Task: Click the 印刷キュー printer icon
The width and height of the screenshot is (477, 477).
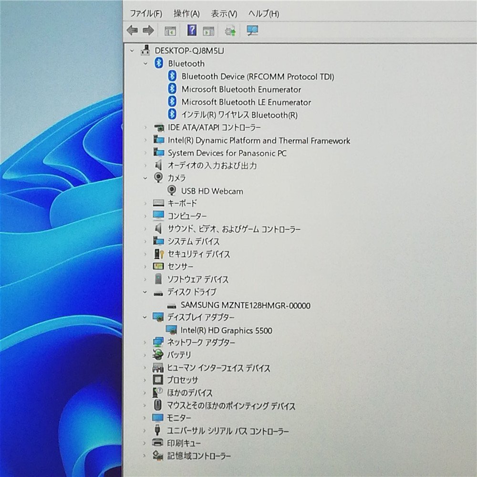Action: coord(158,443)
